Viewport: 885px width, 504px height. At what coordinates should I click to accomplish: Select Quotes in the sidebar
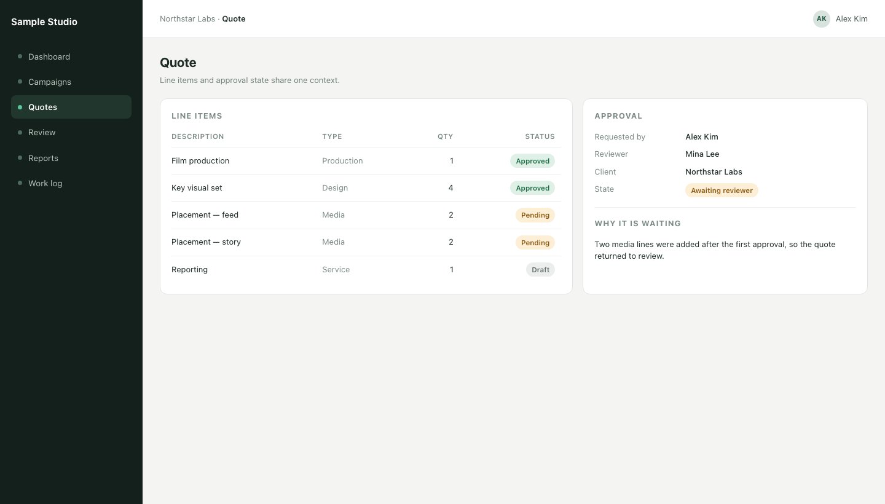point(71,107)
